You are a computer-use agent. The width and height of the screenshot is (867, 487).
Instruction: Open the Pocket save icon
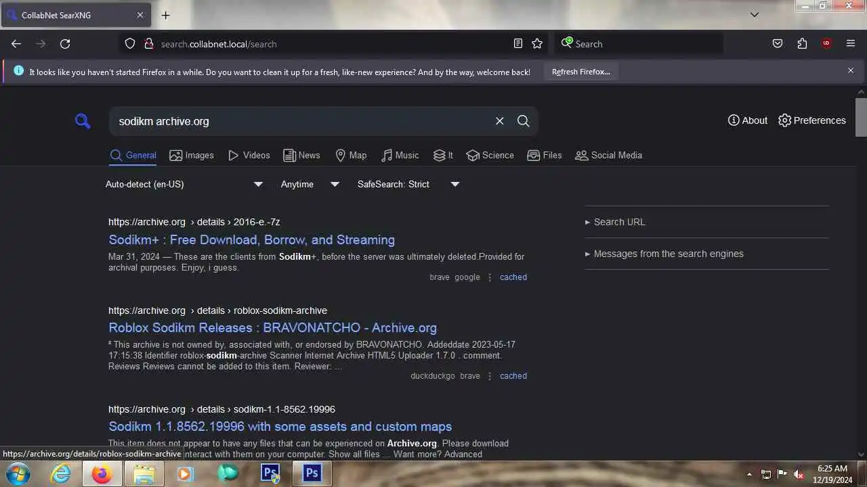click(x=778, y=44)
